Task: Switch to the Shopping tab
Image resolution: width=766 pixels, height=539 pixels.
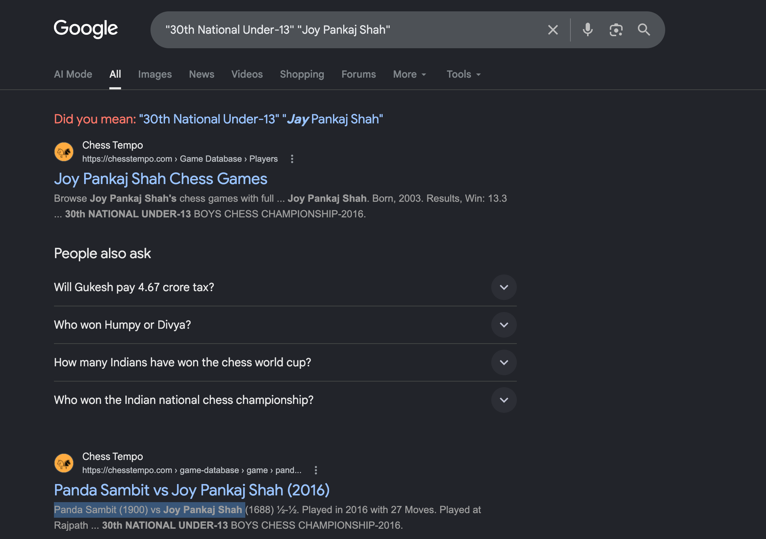Action: 302,74
